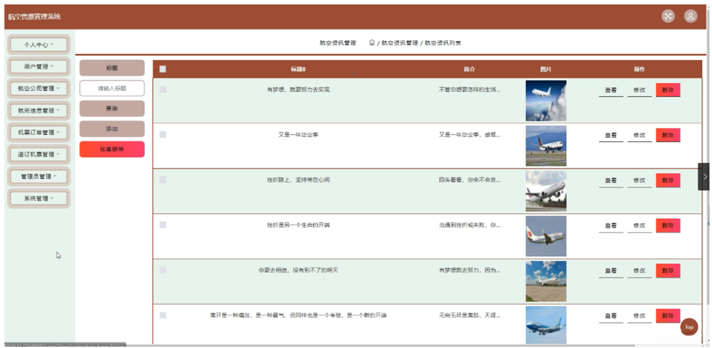Select checkbox for 挫折是另一个生命的开端 row

pos(162,225)
